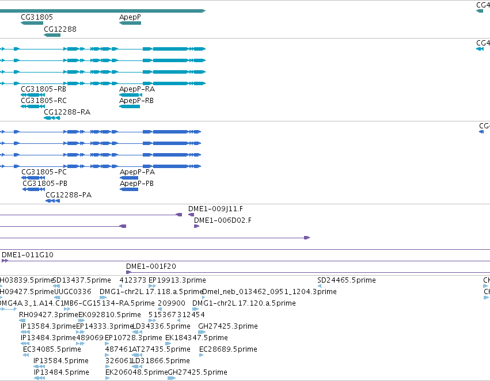Viewport: 490px width, 381px height.
Task: Select the IP13584.3prime insertion label
Action: tap(48, 326)
